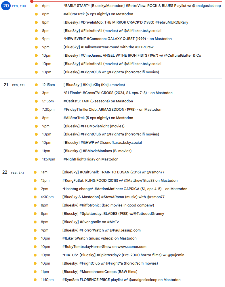Click the 12:15am time label on Friday
The image size is (225, 287).
(48, 85)
